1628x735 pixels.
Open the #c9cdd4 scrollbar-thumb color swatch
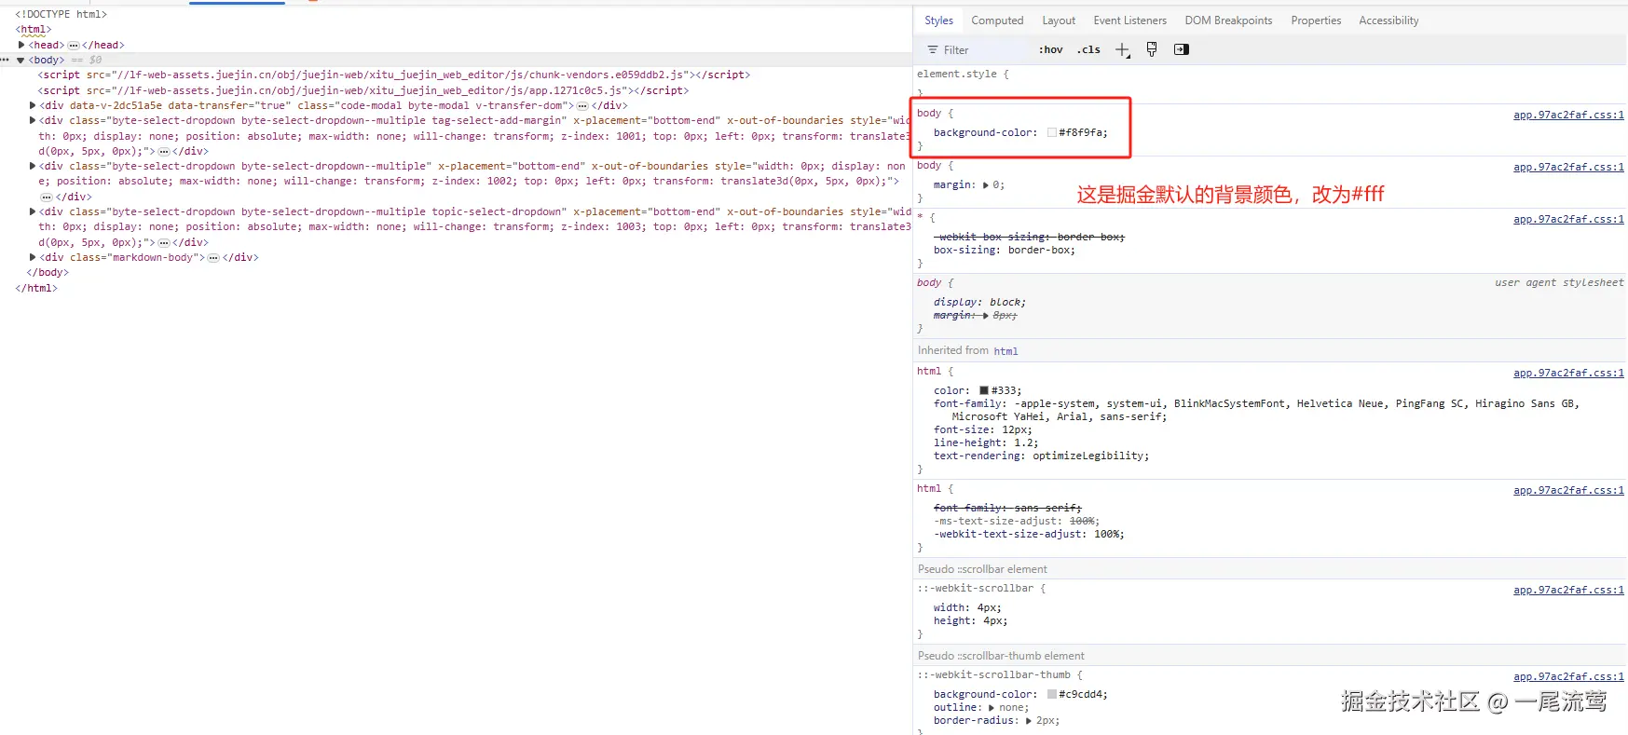pos(1052,694)
